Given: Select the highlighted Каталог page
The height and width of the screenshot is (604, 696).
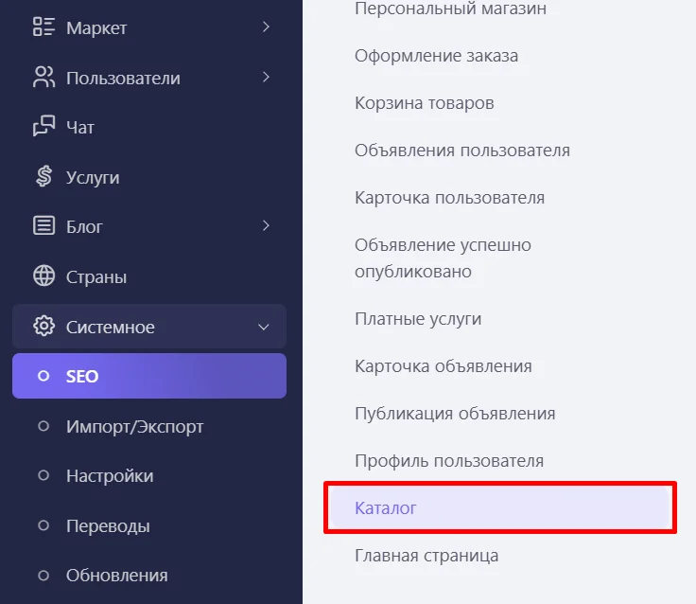Looking at the screenshot, I should pyautogui.click(x=386, y=508).
